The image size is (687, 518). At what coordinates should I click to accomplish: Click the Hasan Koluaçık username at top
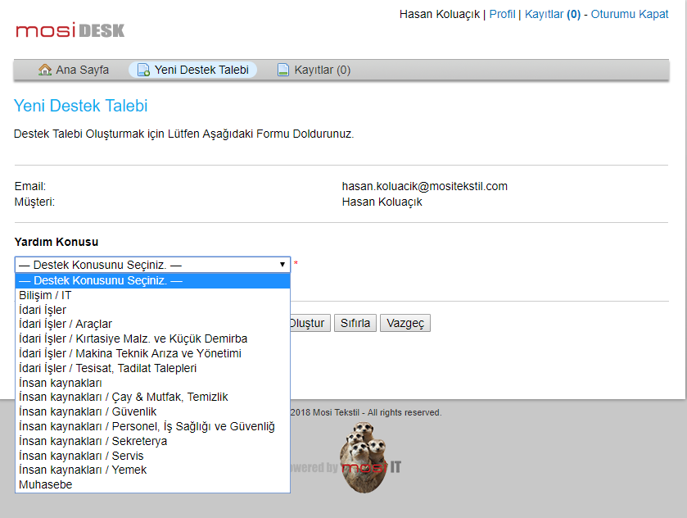[x=440, y=14]
